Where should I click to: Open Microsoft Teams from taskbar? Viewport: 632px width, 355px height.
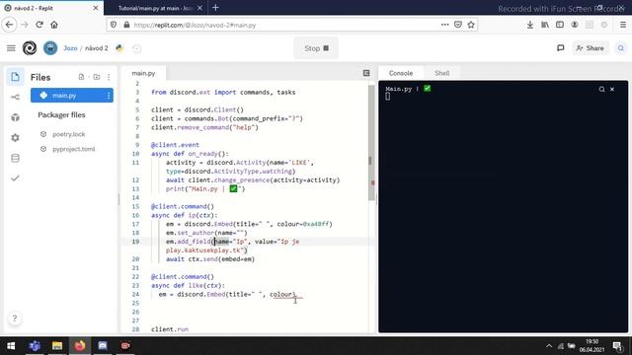click(x=35, y=346)
